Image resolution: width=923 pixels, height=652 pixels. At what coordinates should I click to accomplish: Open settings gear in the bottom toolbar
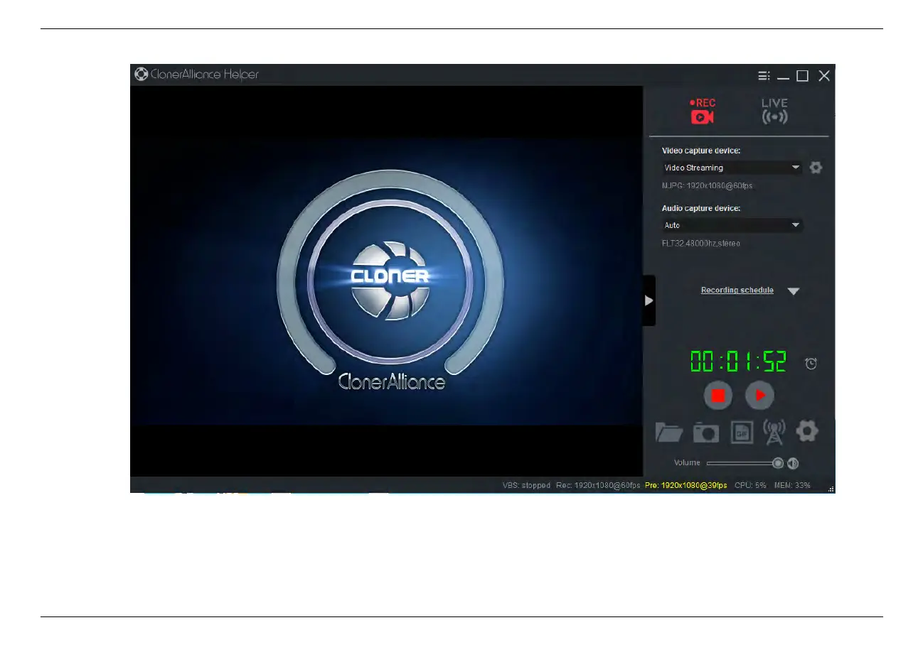pos(807,431)
